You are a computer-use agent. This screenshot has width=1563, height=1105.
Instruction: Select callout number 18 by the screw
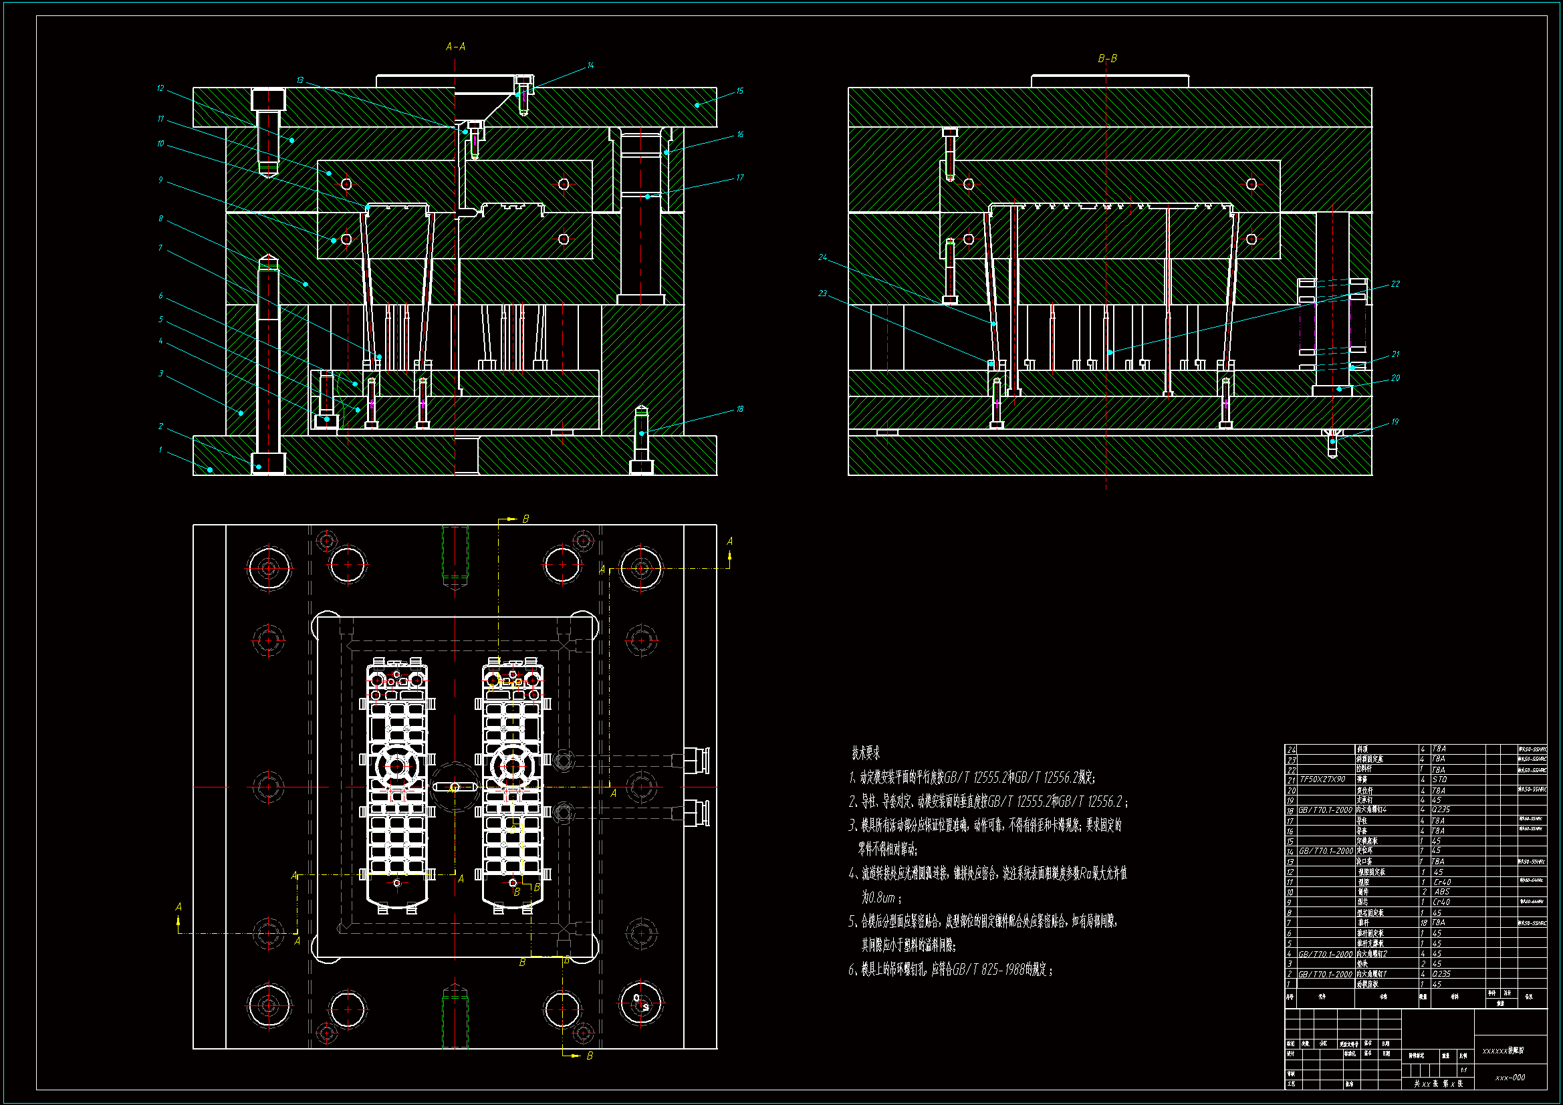tap(739, 409)
